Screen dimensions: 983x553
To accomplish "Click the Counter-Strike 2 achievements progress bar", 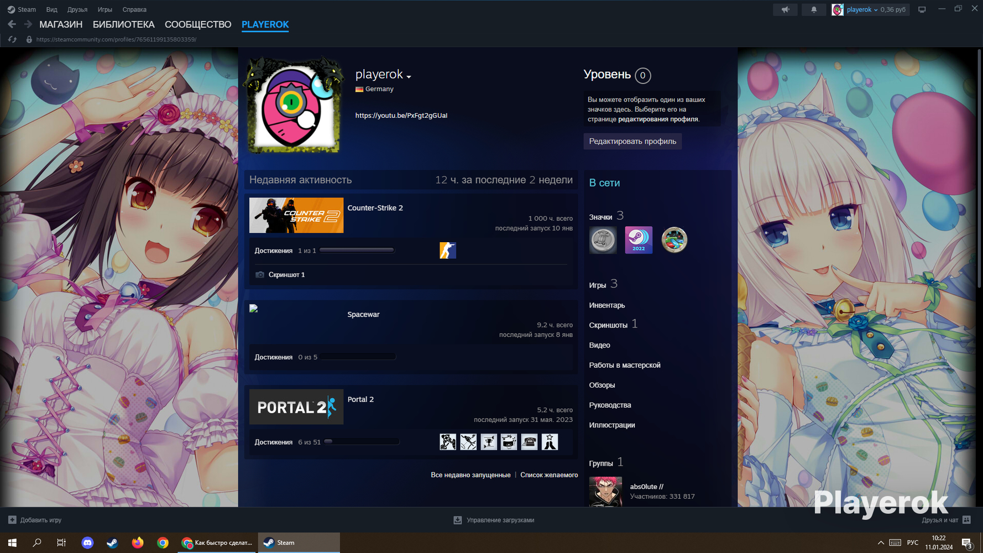I will point(357,251).
